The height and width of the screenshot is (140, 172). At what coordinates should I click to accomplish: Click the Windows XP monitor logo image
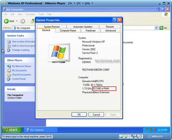pyautogui.click(x=59, y=53)
